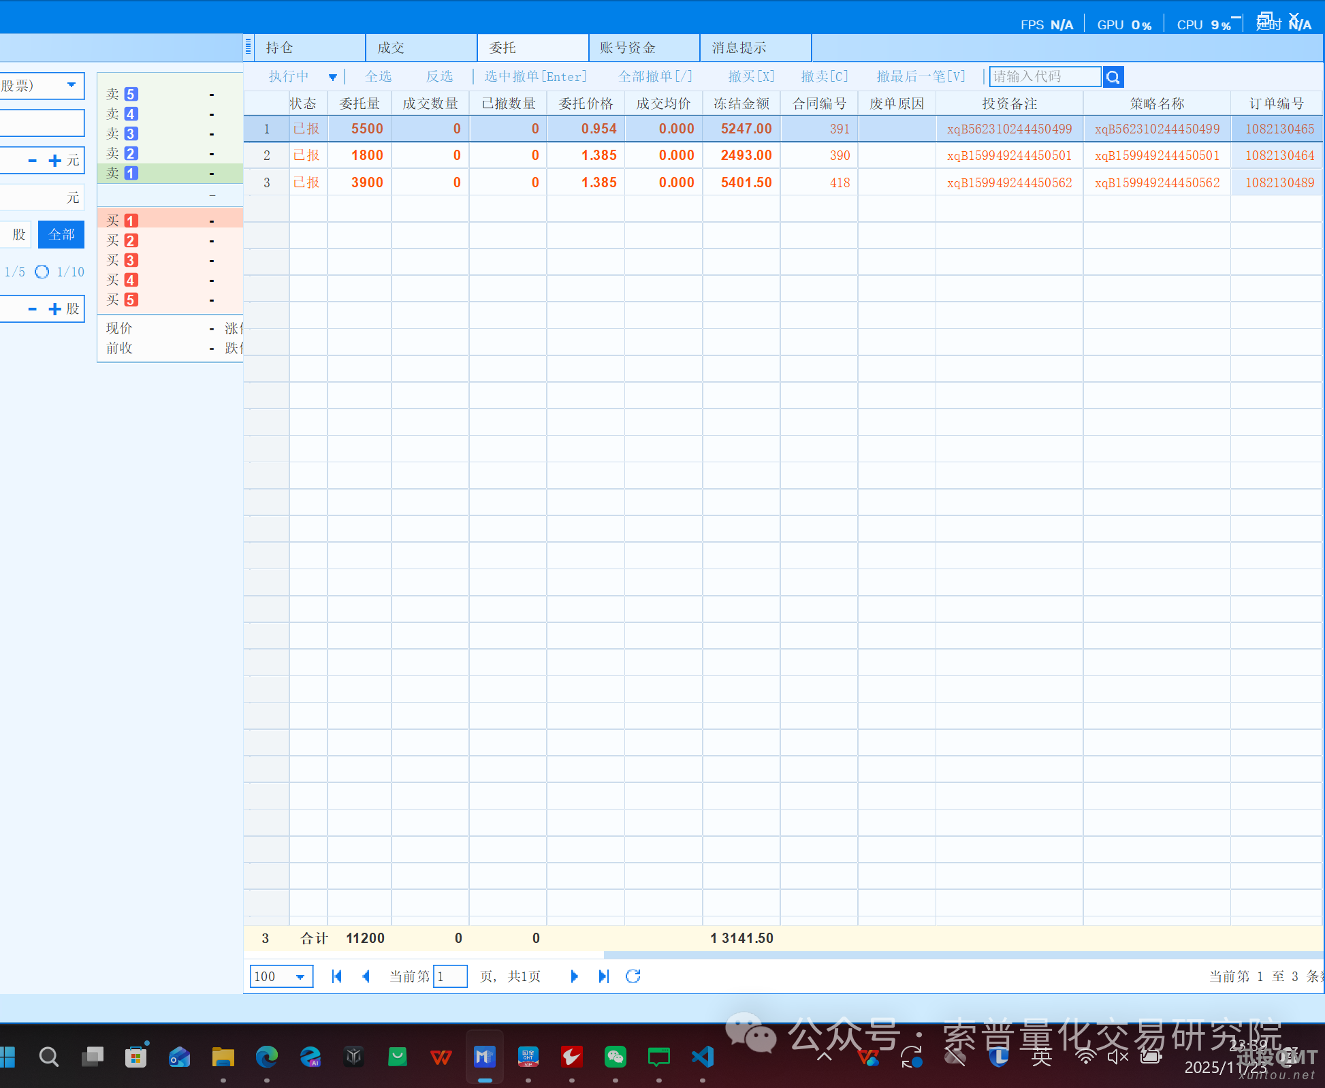Click the page number input field

click(x=450, y=976)
